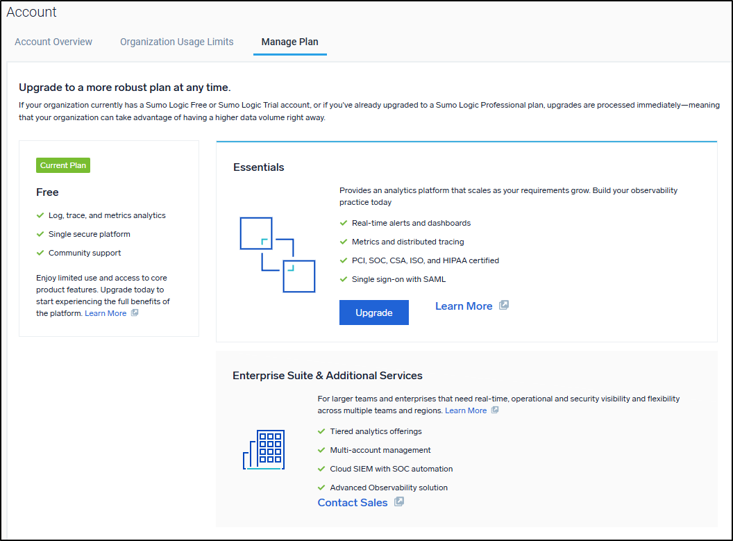Open the Account Overview tab

53,42
